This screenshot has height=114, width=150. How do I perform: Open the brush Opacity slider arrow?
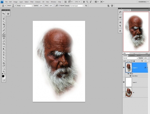tap(43, 6)
